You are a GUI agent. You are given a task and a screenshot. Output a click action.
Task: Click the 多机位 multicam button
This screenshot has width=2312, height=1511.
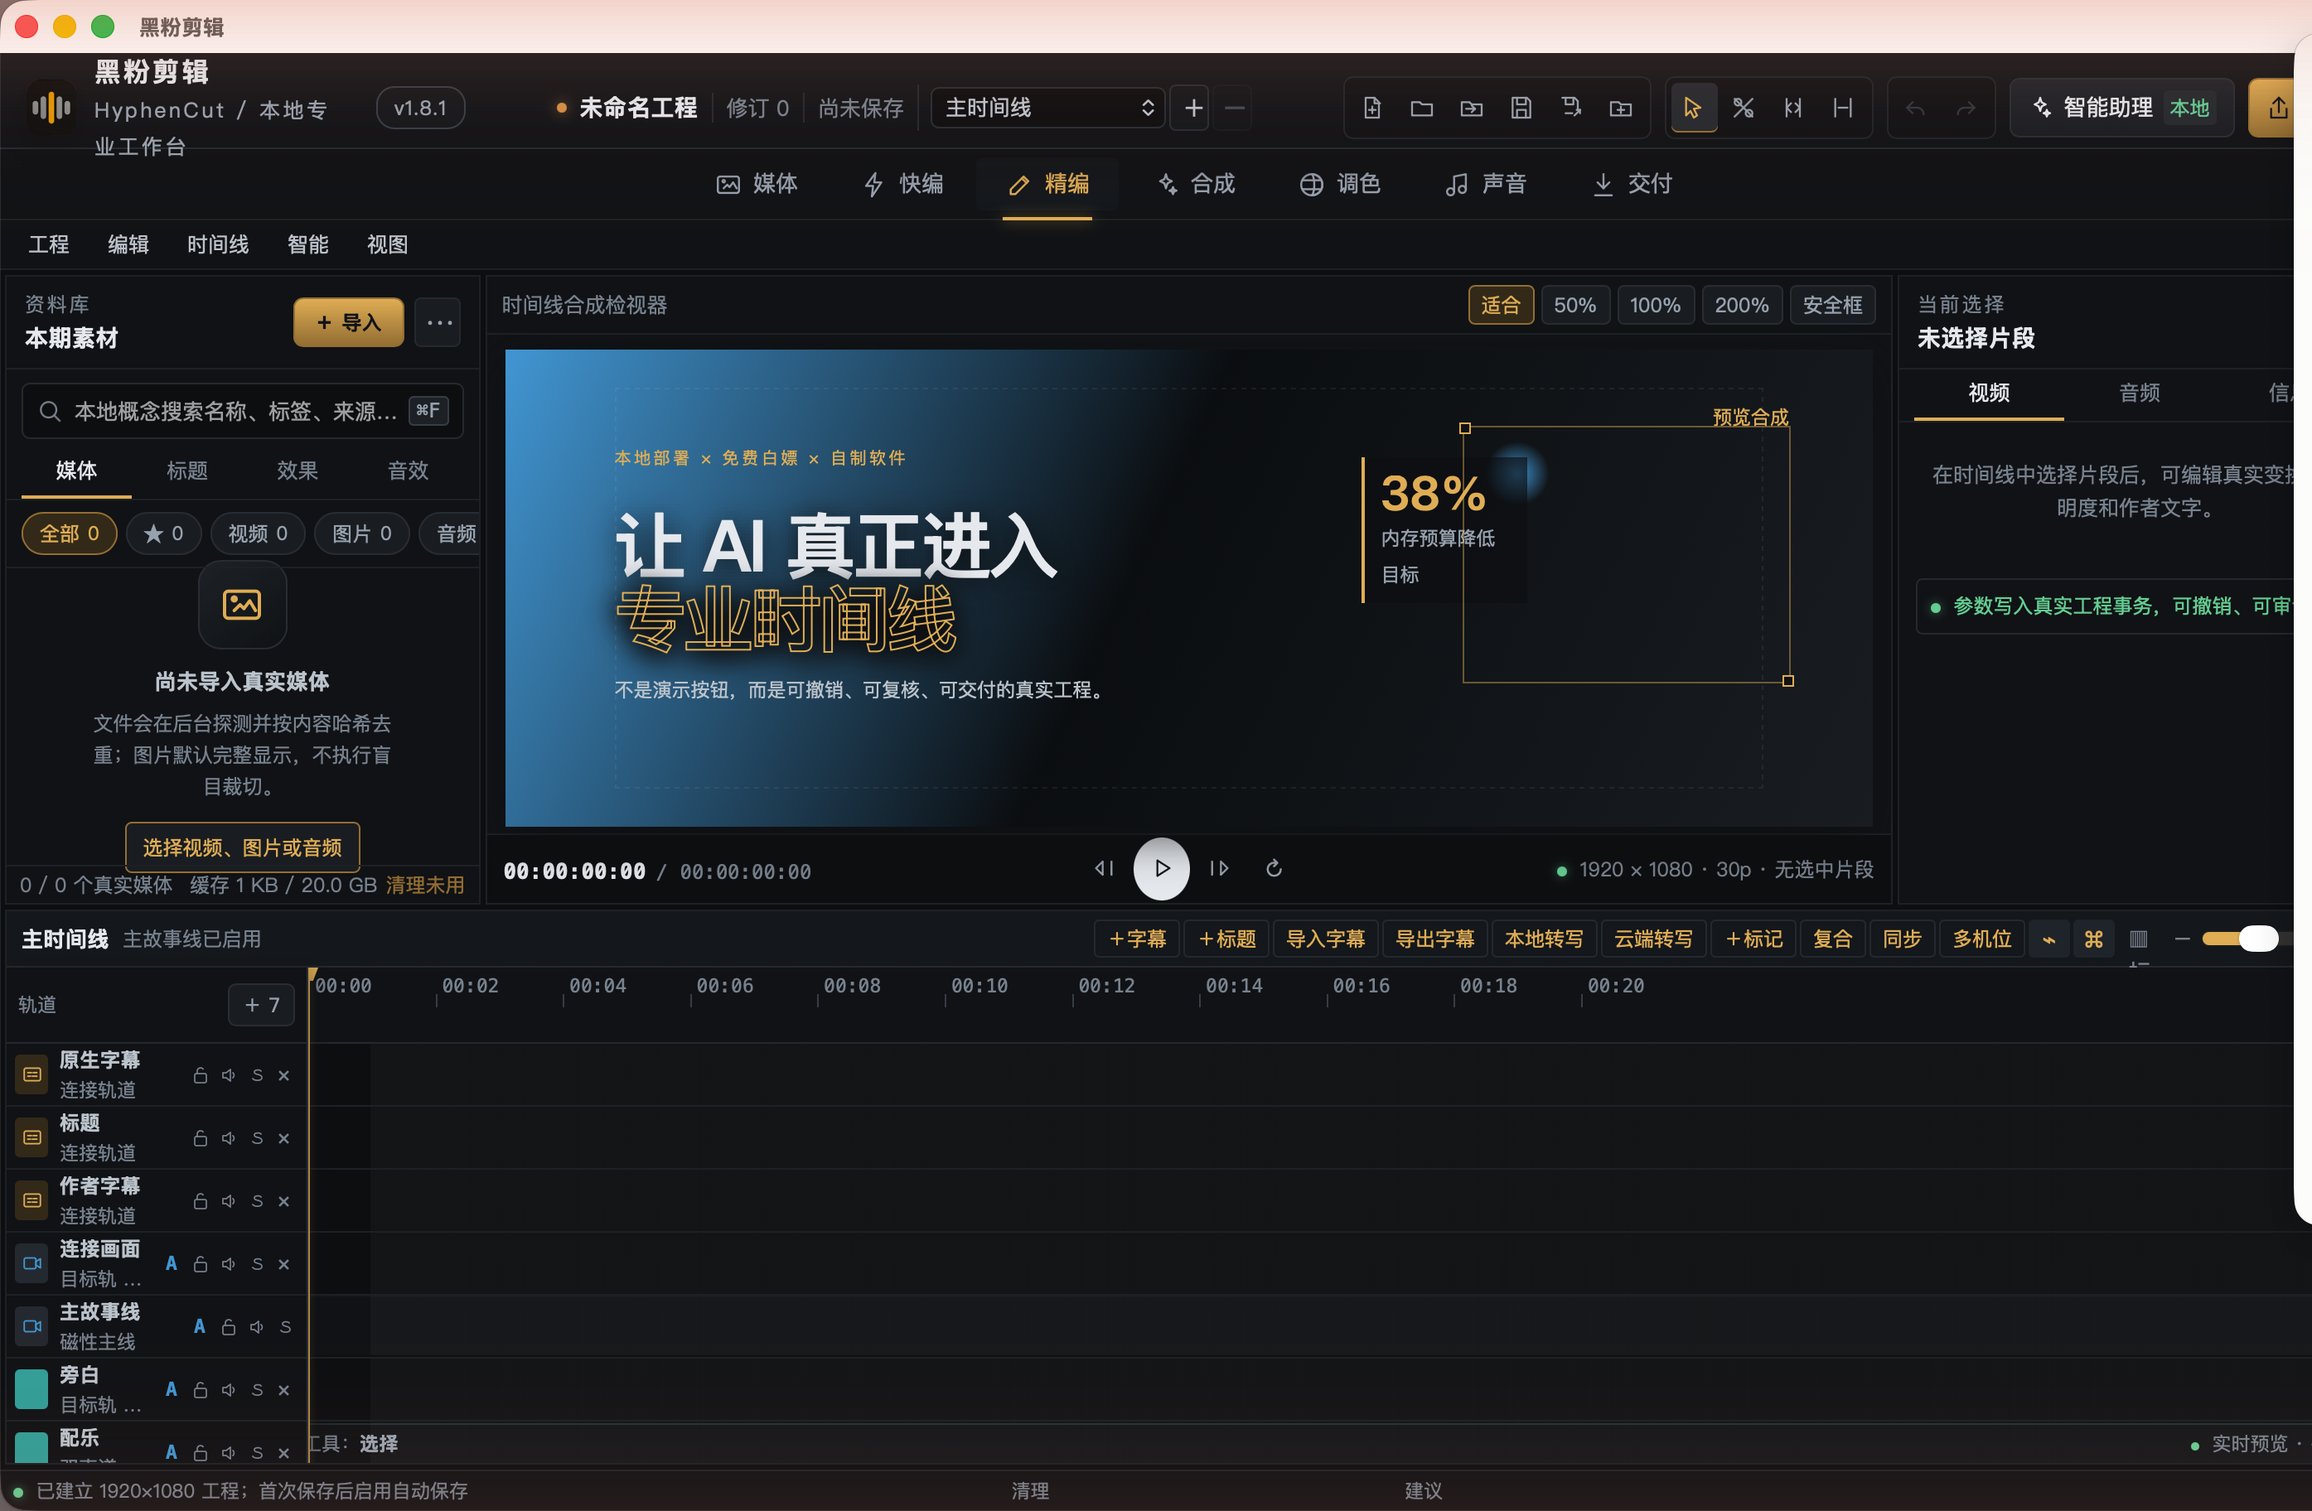1981,939
